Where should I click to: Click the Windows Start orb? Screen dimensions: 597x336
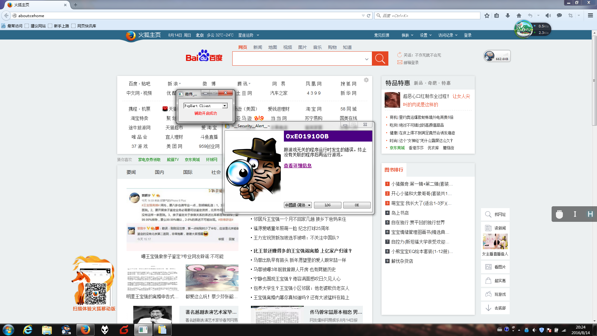point(8,330)
